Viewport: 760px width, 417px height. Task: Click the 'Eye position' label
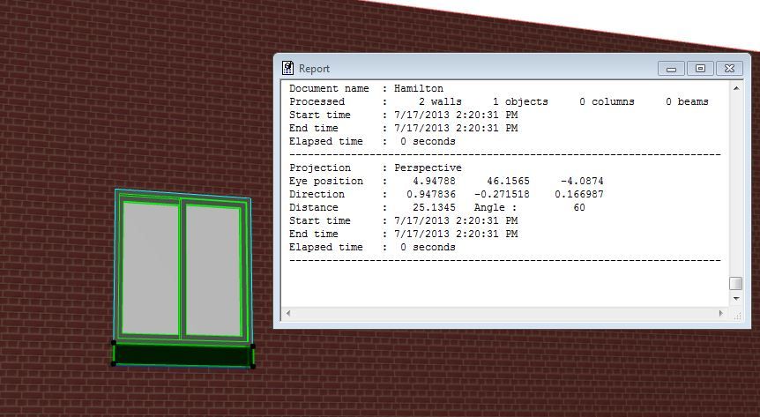[325, 181]
